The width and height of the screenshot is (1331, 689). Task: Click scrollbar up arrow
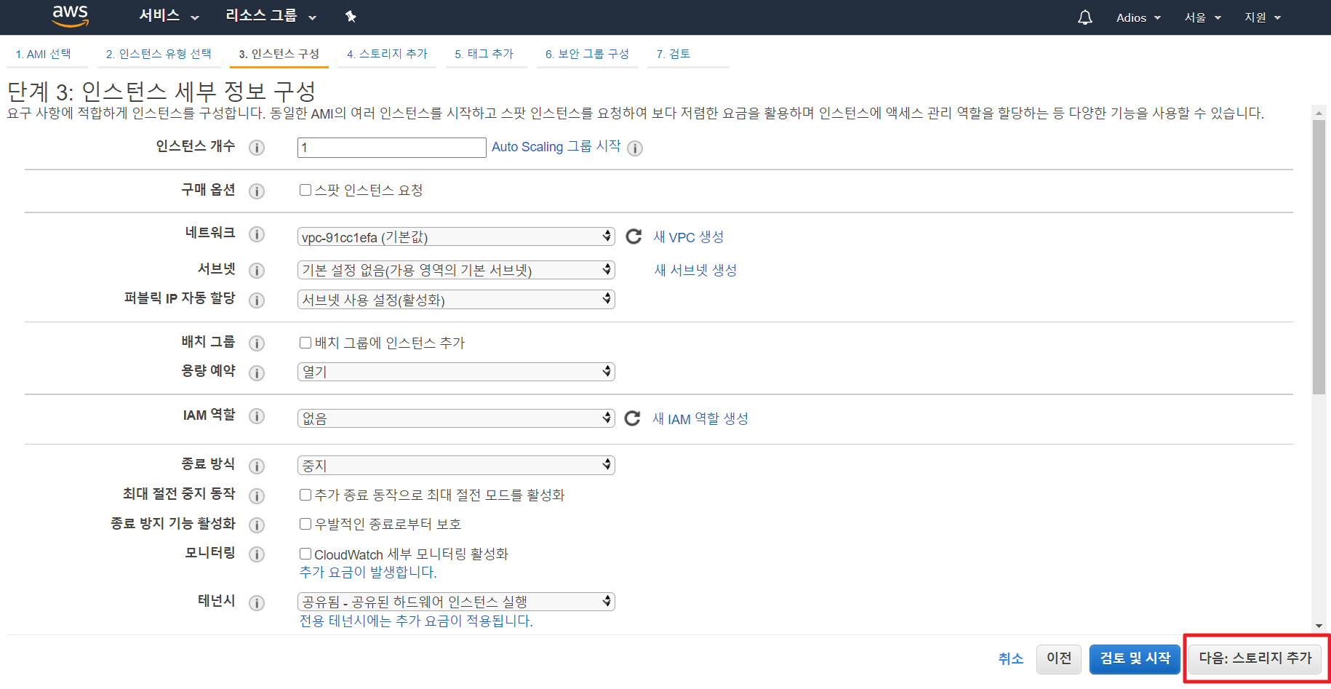(1319, 113)
